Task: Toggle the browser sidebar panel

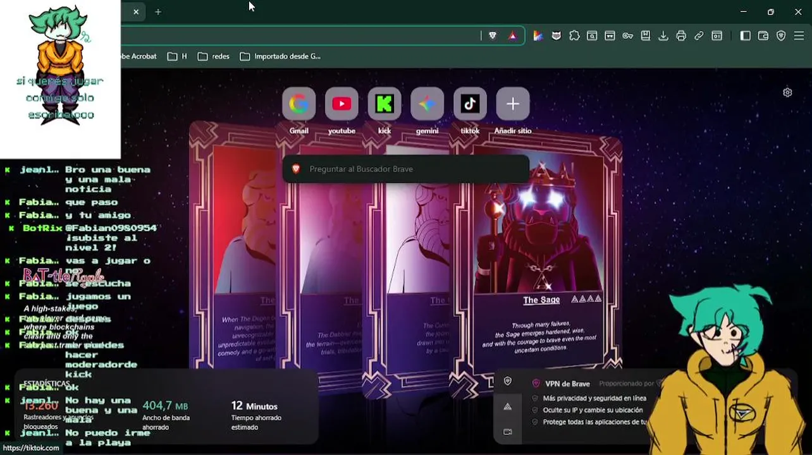Action: pyautogui.click(x=745, y=36)
